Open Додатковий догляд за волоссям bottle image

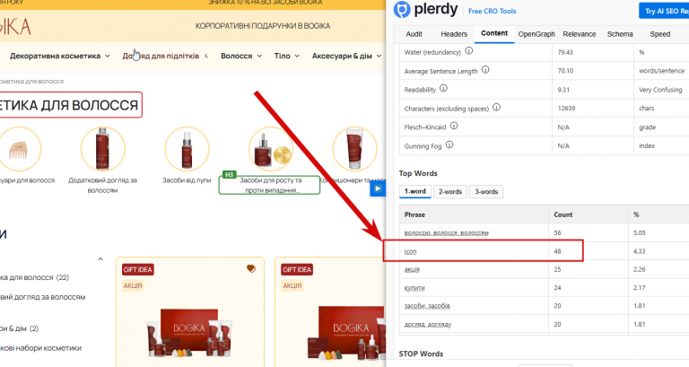(x=102, y=150)
